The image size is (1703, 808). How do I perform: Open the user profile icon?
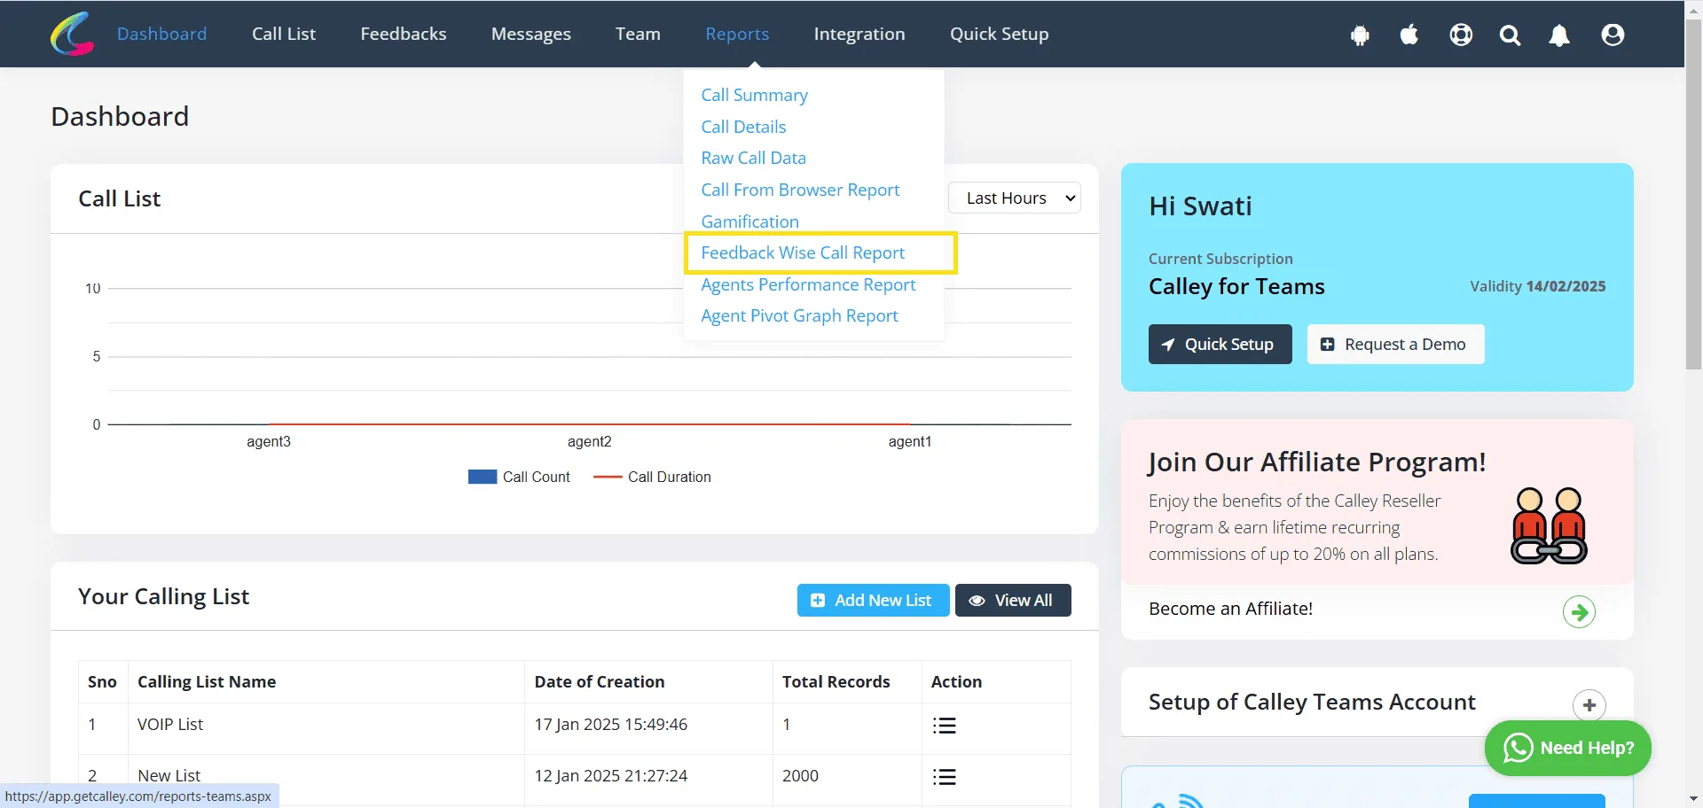click(x=1613, y=35)
